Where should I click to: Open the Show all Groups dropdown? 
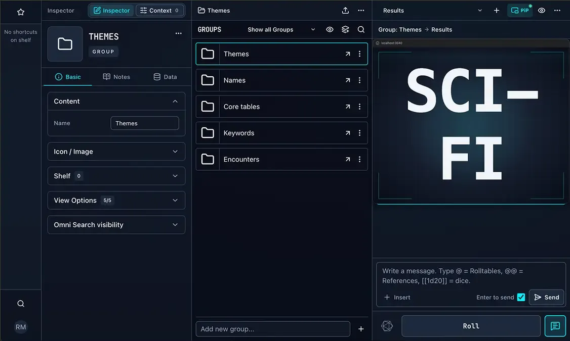coord(281,29)
